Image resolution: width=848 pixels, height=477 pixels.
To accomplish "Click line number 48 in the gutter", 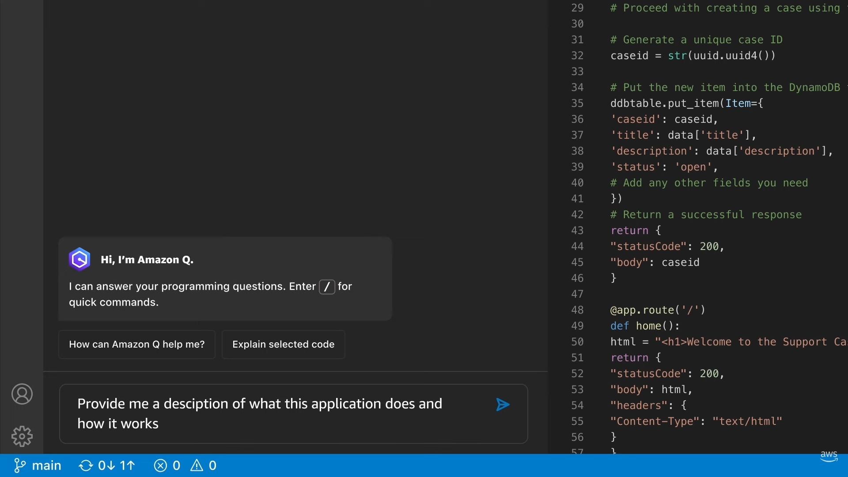I will pos(577,310).
